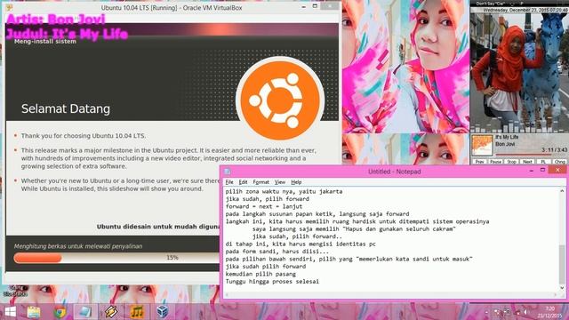
Task: Click Next in the music player
Action: 527,162
